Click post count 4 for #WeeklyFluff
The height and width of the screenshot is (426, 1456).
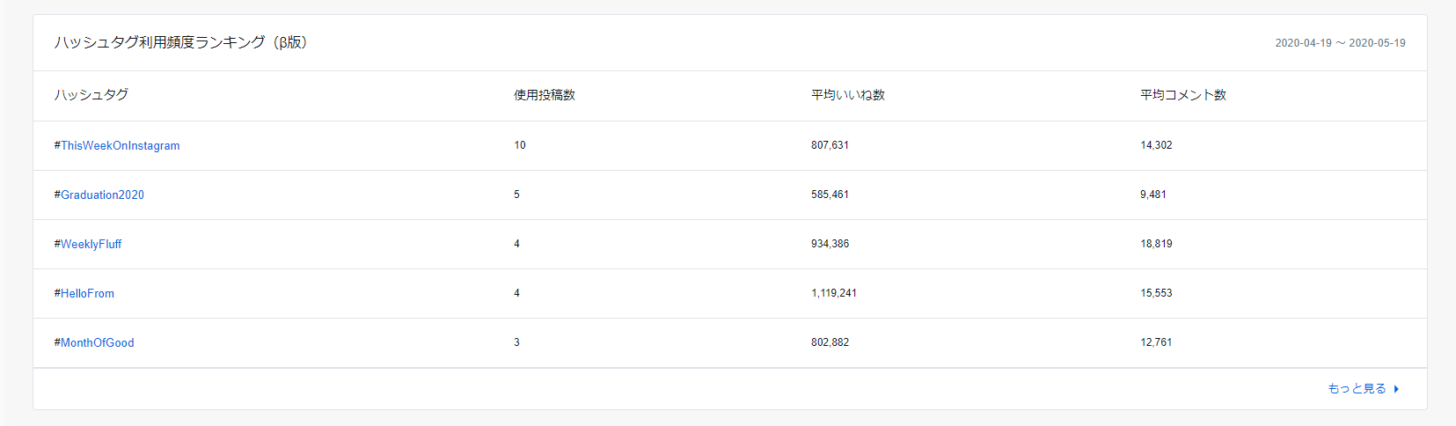517,244
